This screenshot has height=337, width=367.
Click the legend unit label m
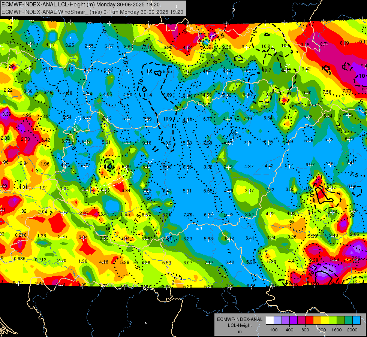pyautogui.click(x=240, y=331)
